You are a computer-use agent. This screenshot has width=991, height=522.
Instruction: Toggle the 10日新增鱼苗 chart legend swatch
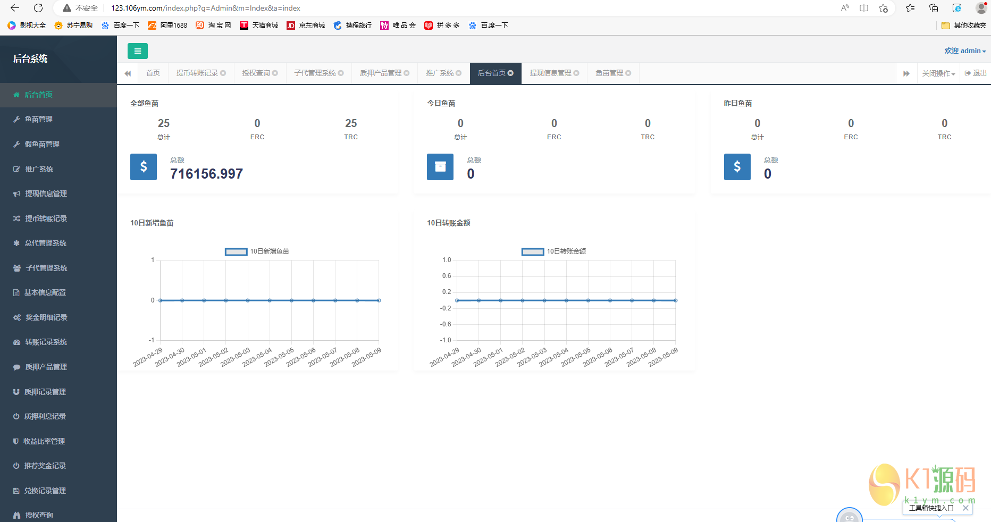pos(236,251)
